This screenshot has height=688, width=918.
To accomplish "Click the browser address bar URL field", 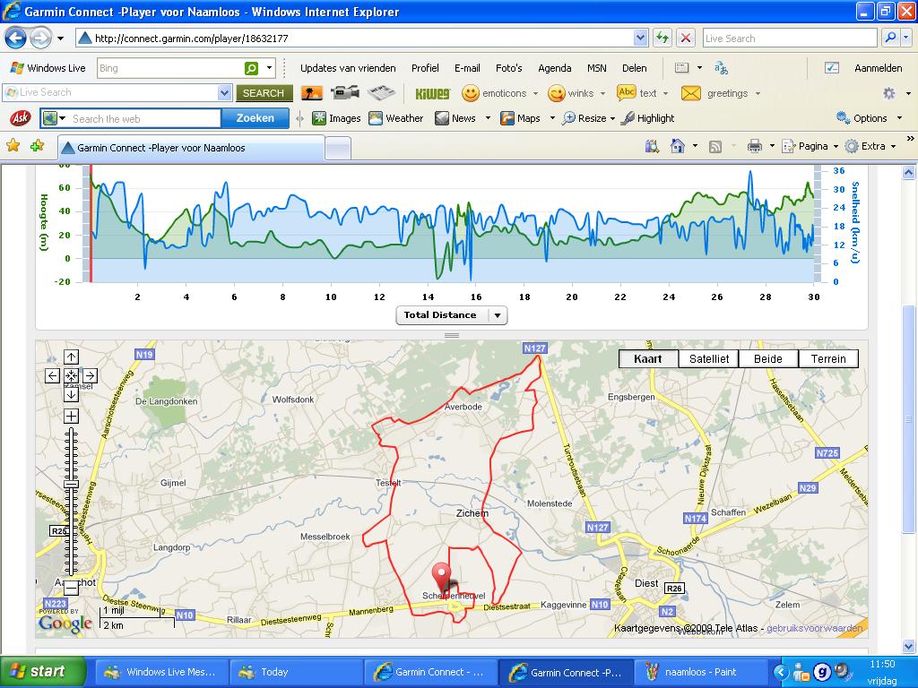I will click(x=355, y=38).
